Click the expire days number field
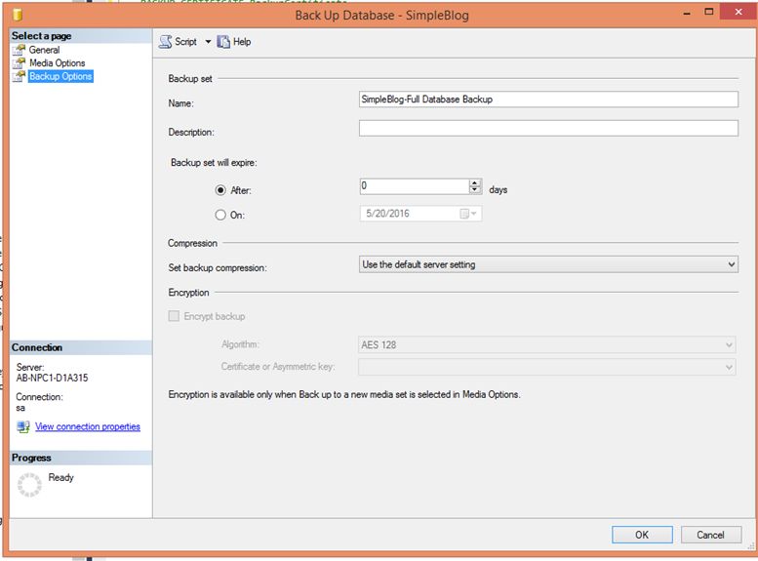 click(x=415, y=186)
